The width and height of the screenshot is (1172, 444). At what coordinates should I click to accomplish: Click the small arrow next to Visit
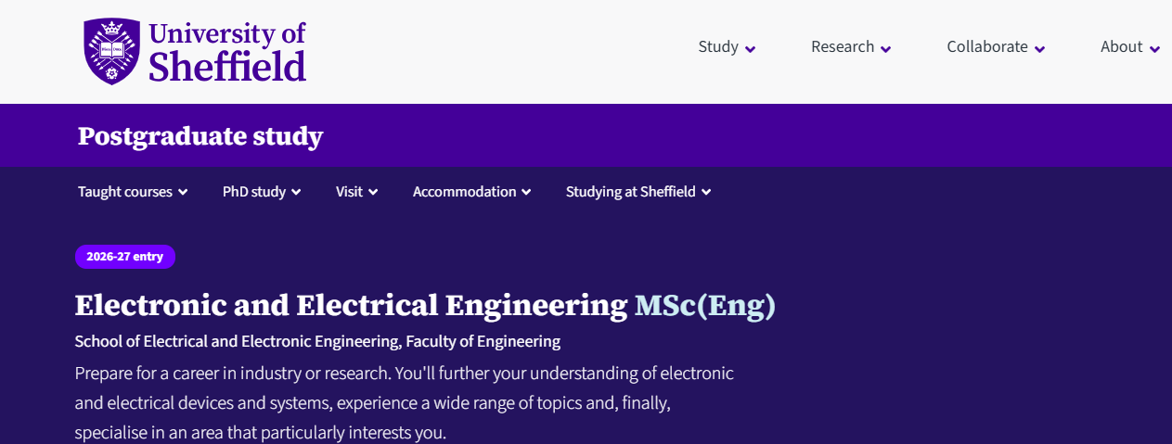click(373, 193)
